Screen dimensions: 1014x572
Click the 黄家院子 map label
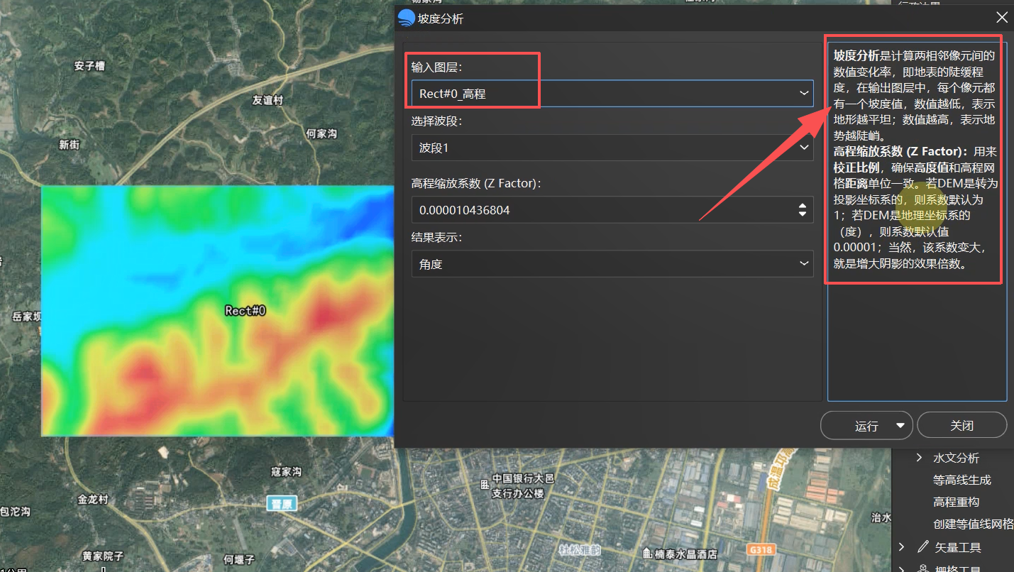pyautogui.click(x=103, y=556)
